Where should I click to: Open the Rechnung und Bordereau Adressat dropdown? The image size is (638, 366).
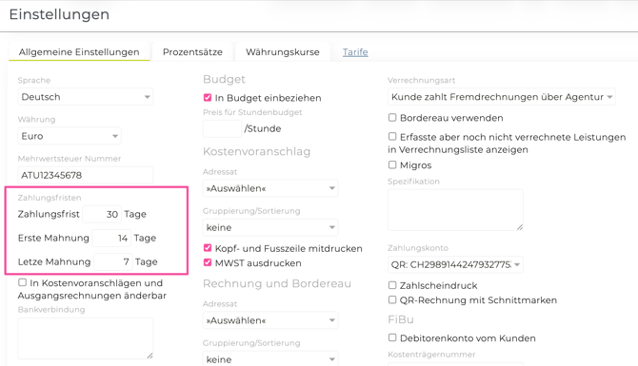coord(270,320)
